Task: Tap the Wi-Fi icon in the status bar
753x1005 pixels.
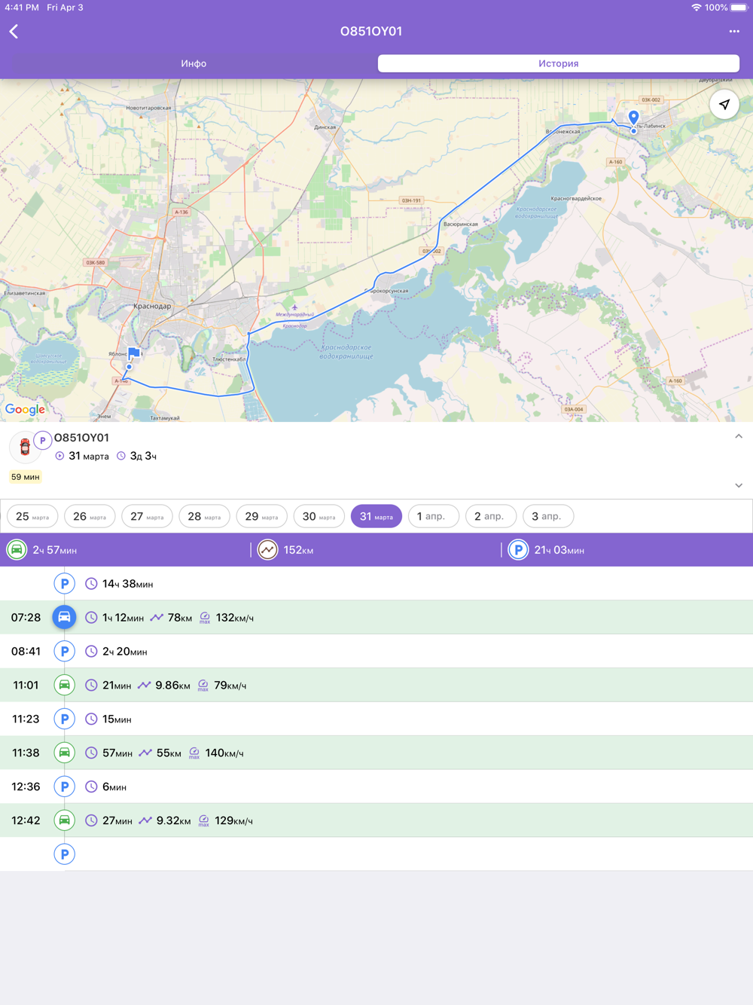Action: pos(696,8)
